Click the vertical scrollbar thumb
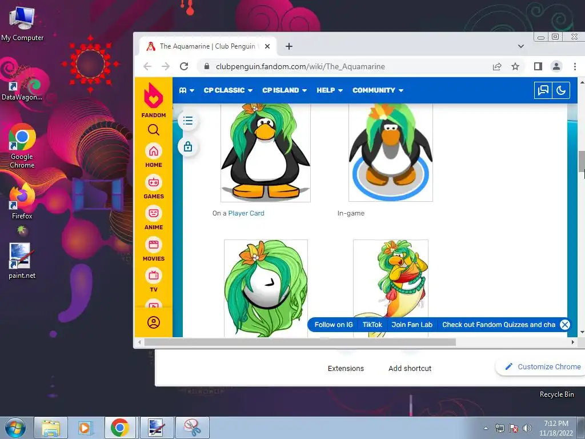The height and width of the screenshot is (439, 585). point(582,162)
